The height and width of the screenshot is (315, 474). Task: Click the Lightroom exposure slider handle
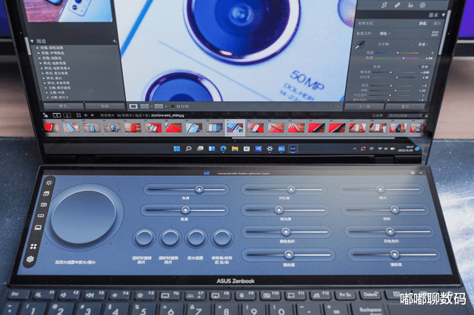click(390, 72)
